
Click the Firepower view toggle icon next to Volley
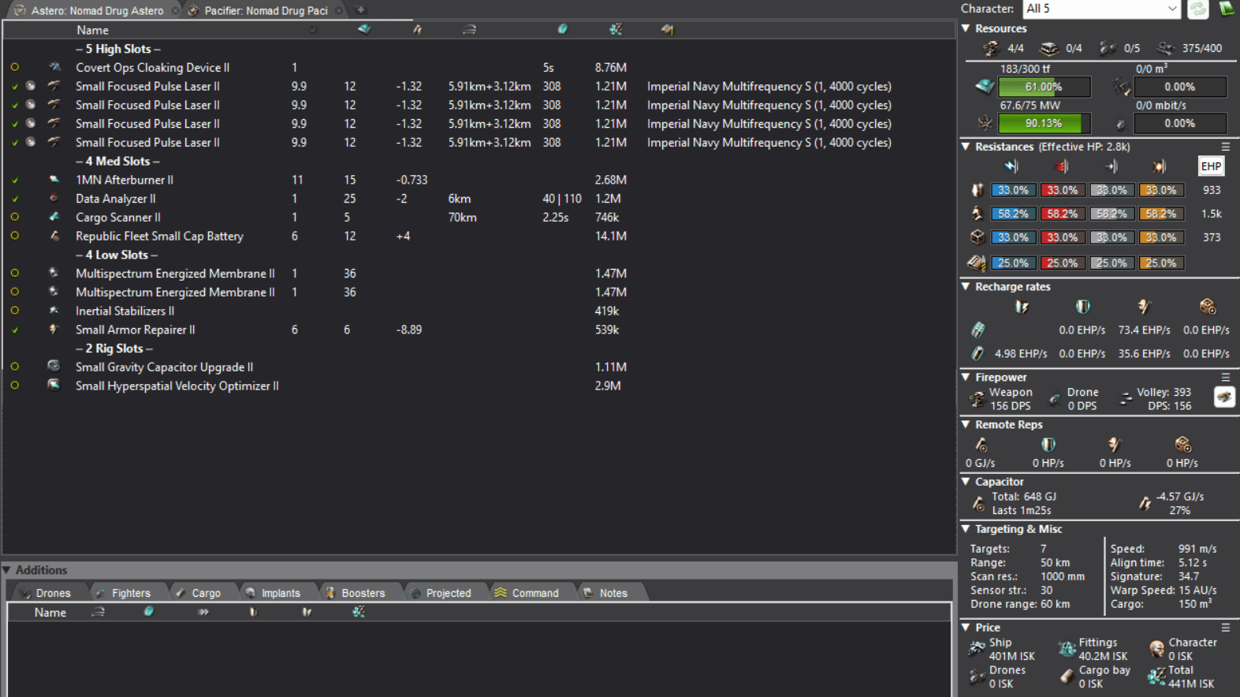pyautogui.click(x=1223, y=397)
